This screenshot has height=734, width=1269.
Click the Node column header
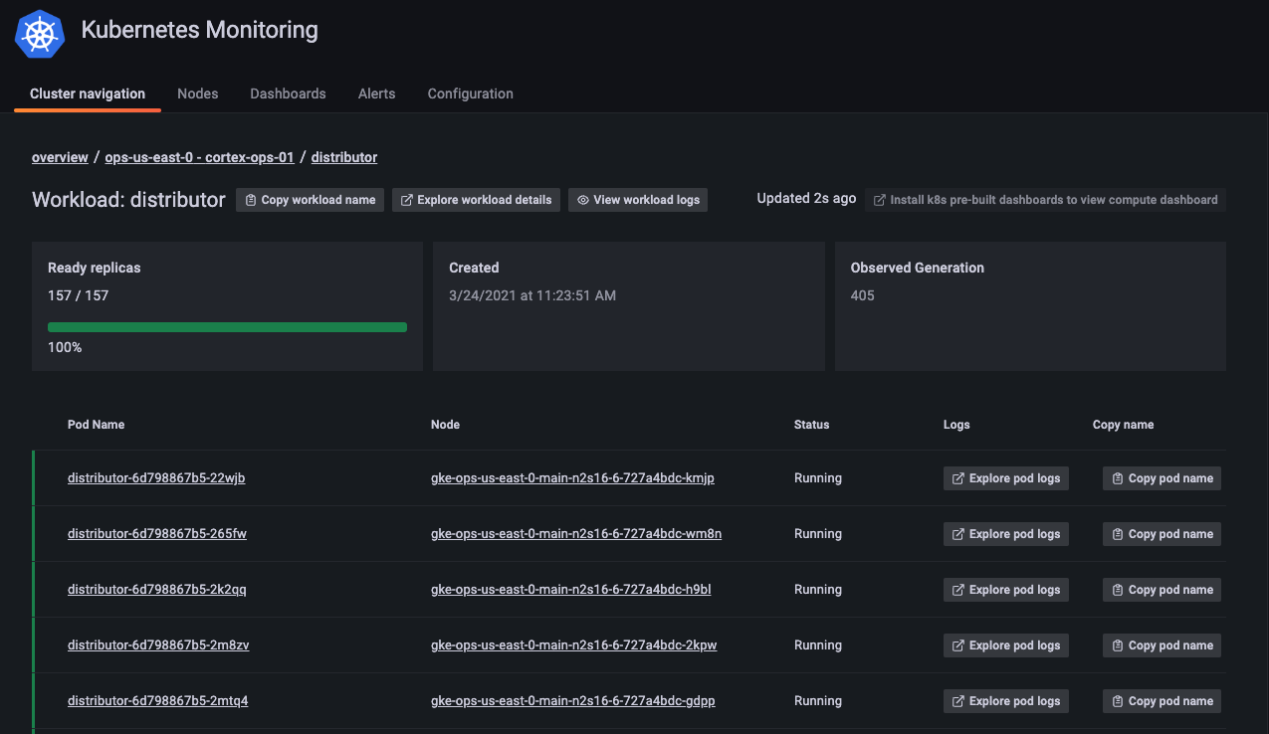445,425
